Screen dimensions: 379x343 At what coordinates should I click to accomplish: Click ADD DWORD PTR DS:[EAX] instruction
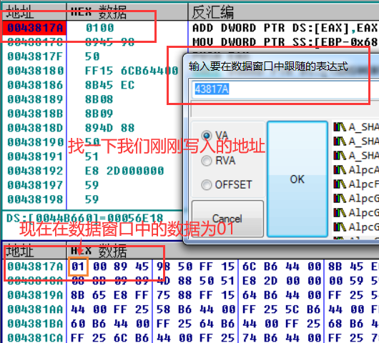click(285, 28)
